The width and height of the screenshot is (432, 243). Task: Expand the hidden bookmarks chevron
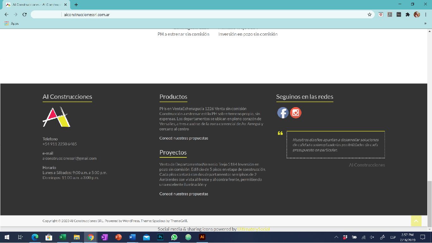[425, 23]
